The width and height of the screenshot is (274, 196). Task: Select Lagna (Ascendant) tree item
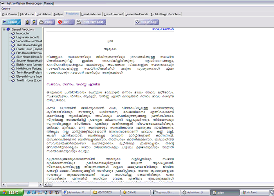click(x=27, y=37)
